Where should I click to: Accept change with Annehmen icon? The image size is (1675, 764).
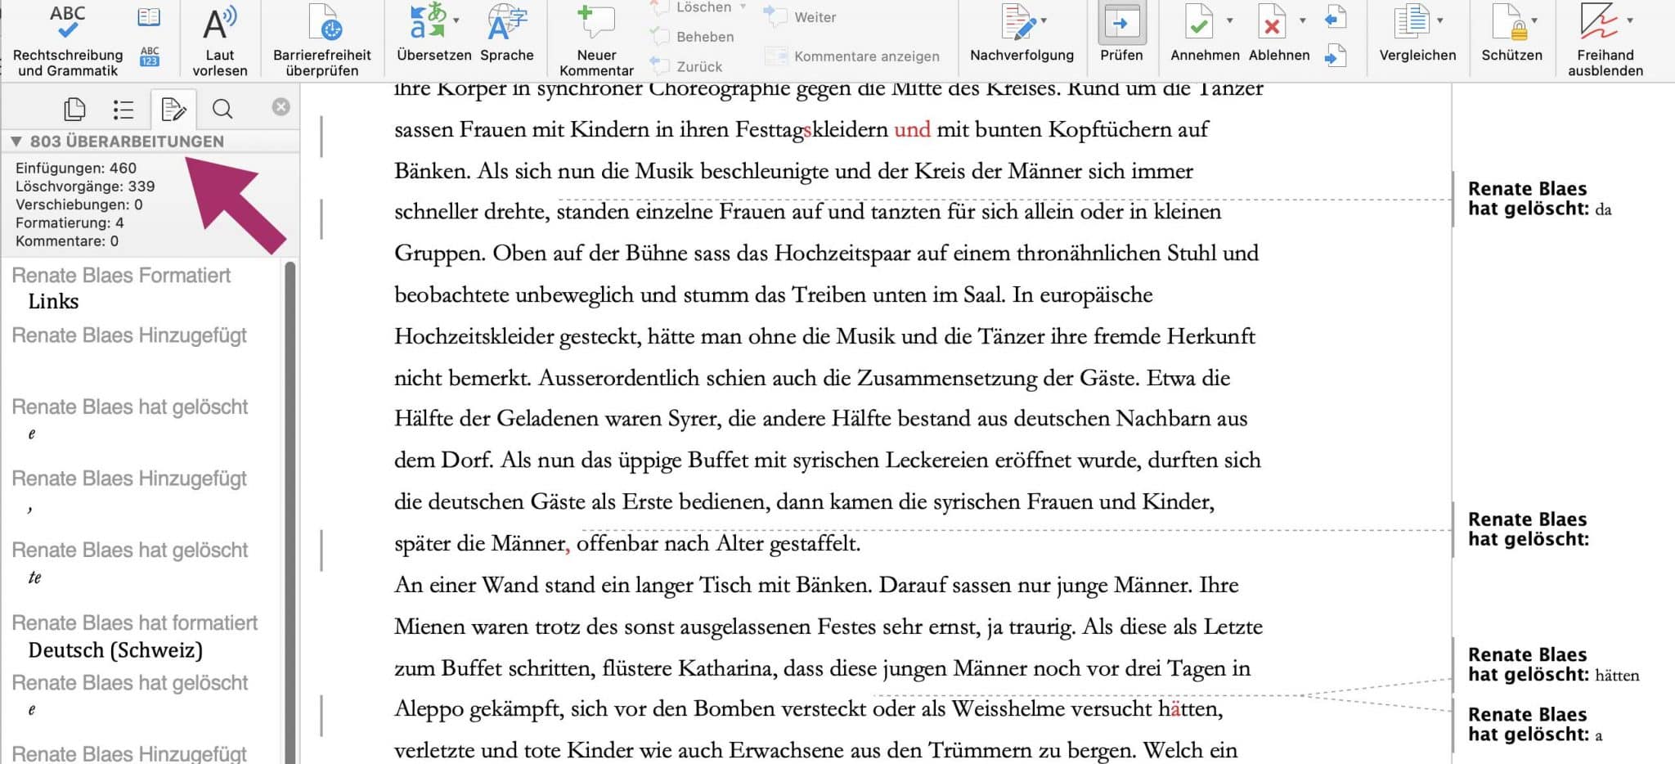pyautogui.click(x=1199, y=22)
